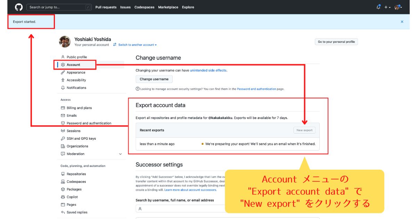This screenshot has height=219, width=417.
Task: Click the Appearance paintbrush icon
Action: (63, 72)
